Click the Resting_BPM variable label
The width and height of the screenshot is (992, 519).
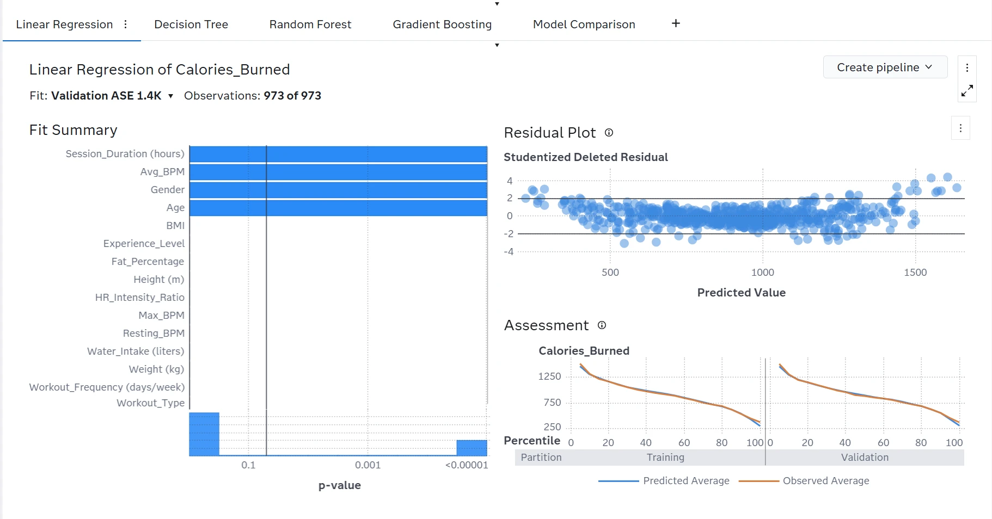point(154,333)
